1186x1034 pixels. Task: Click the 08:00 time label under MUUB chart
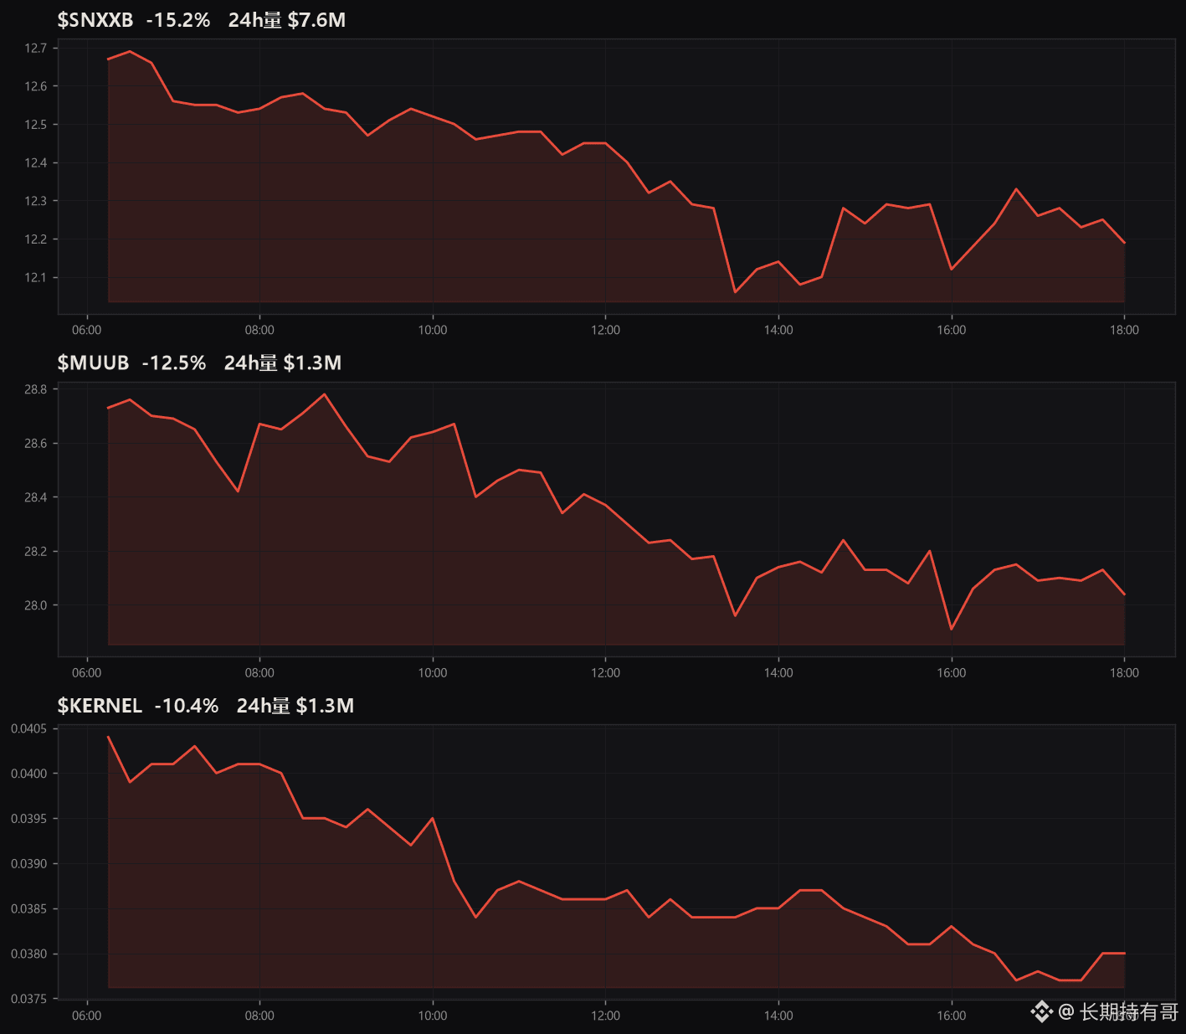click(x=259, y=673)
